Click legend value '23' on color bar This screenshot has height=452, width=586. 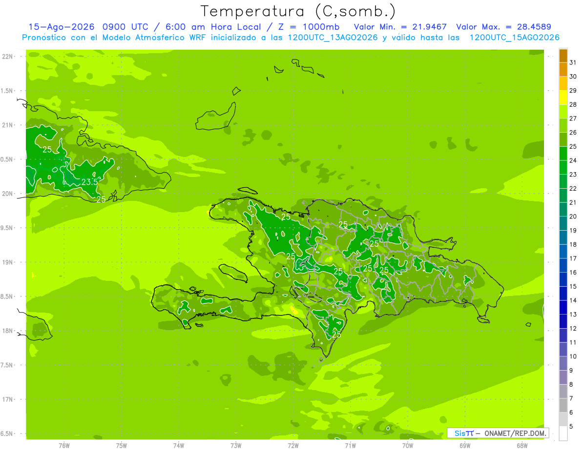573,175
